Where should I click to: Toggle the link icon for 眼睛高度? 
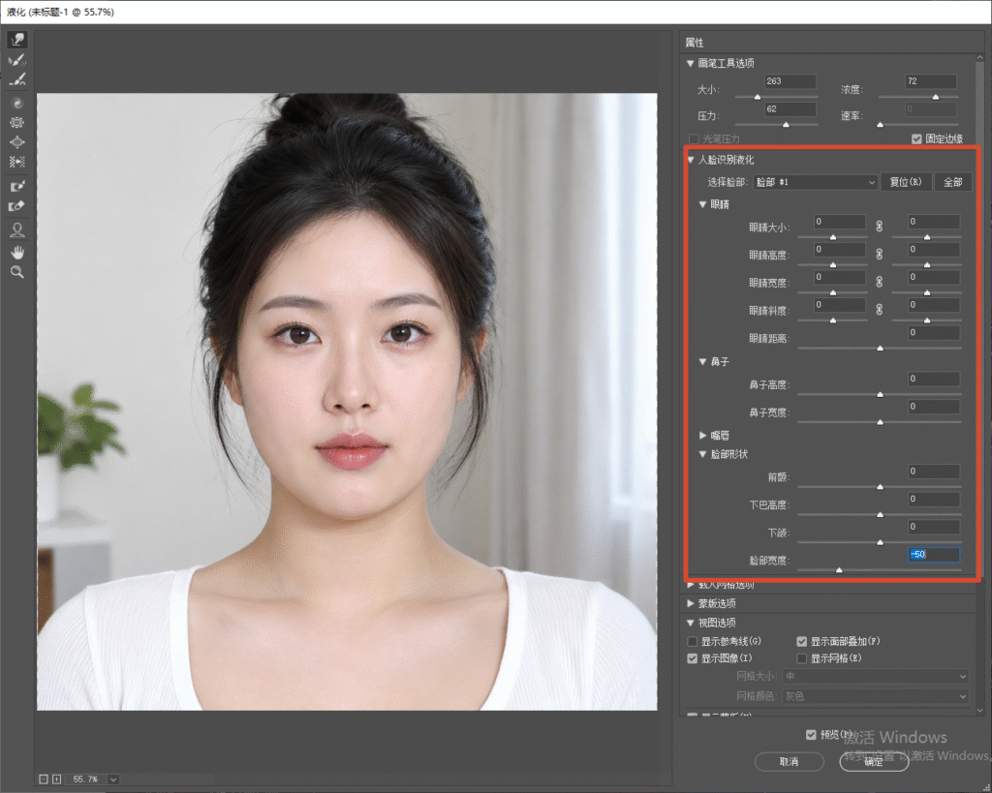pos(879,255)
